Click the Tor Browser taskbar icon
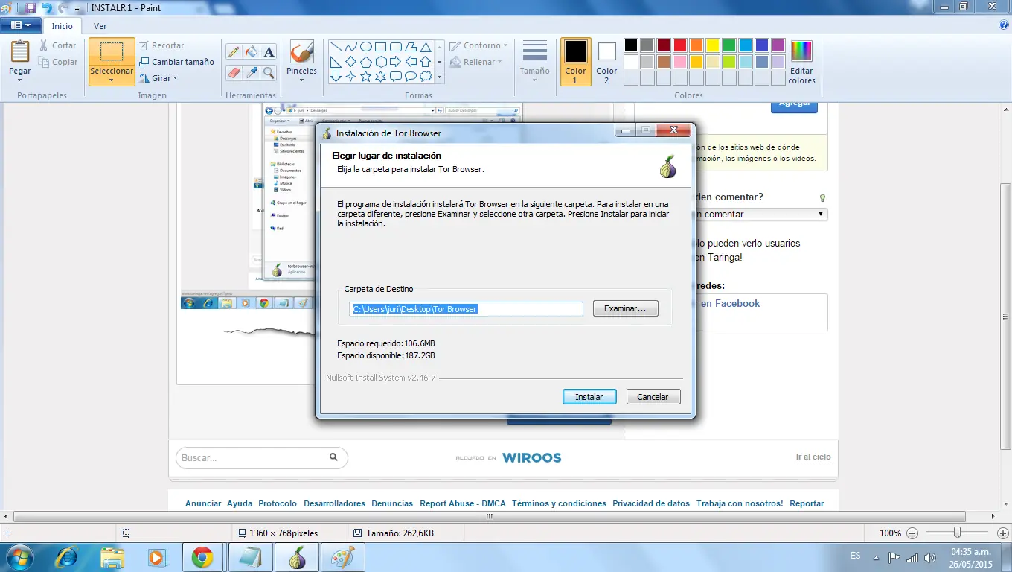This screenshot has height=572, width=1012. pyautogui.click(x=297, y=557)
